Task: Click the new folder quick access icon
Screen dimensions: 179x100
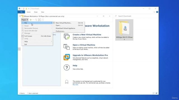Action: coord(26,9)
